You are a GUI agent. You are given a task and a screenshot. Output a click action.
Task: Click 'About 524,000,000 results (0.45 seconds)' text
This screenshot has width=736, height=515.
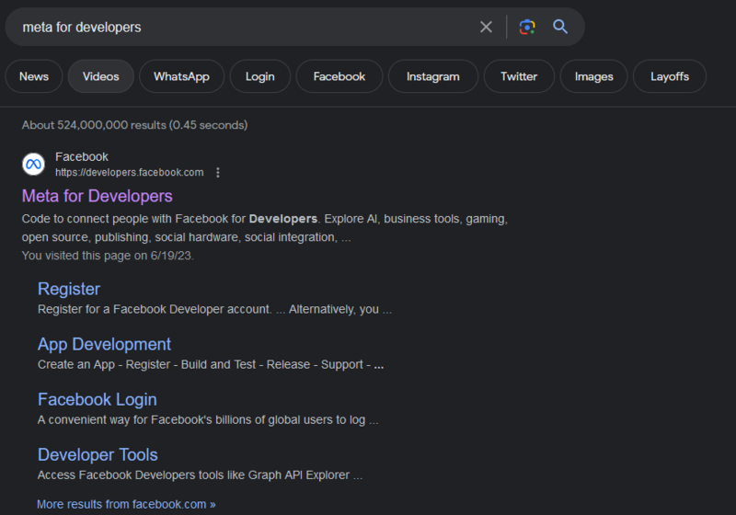[x=134, y=125]
